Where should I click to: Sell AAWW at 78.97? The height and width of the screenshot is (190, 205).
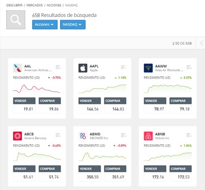point(155,105)
